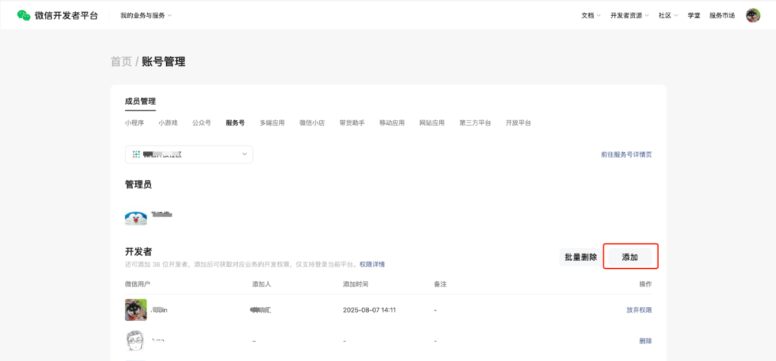
Task: Open the service account selector combo box
Action: pyautogui.click(x=188, y=154)
